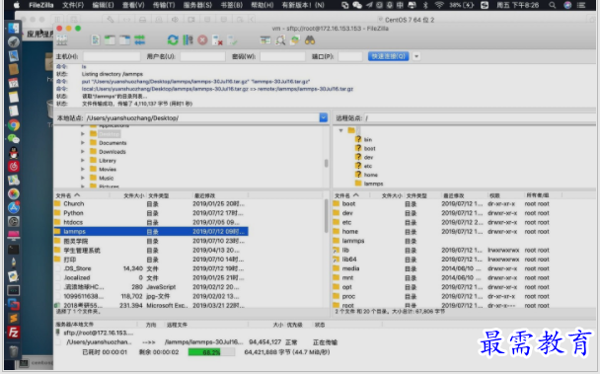The height and width of the screenshot is (374, 600).
Task: Sort local list by 最近修改 column
Action: coord(204,195)
